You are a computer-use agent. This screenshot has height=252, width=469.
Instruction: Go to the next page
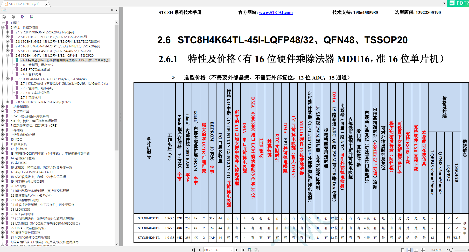(236, 250)
